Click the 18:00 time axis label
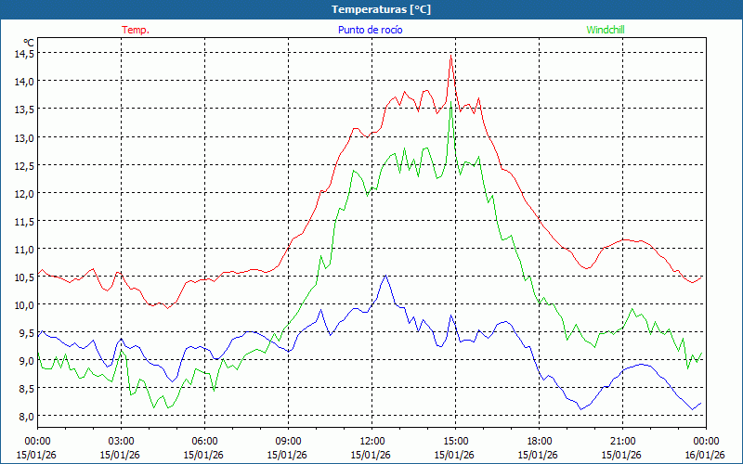Screen dimensions: 743x464 pos(539,441)
